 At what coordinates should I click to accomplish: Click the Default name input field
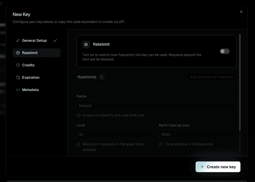pyautogui.click(x=156, y=106)
